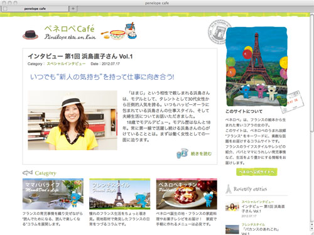Click the blue cup icon beside 続きを読む
Screen dimensions: 314x235
[182, 153]
